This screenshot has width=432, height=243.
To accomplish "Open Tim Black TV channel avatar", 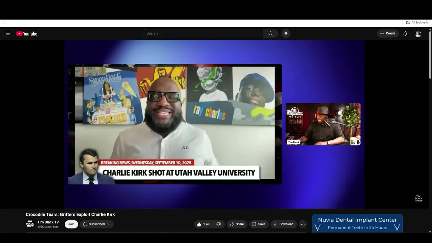I will coord(30,224).
